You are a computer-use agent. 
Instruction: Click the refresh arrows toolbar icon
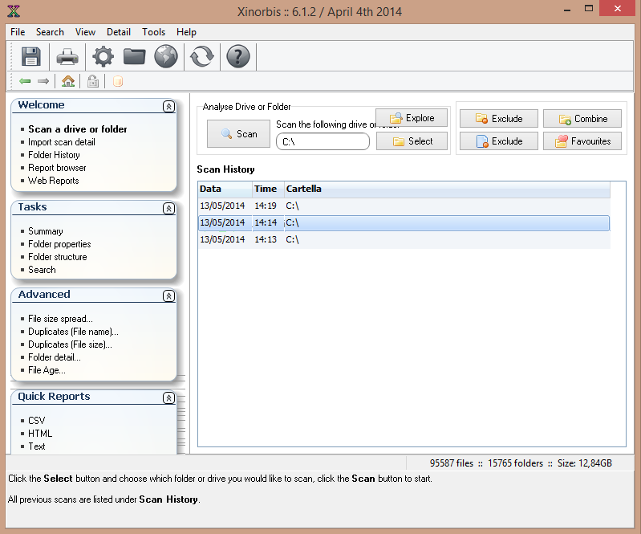coord(202,56)
